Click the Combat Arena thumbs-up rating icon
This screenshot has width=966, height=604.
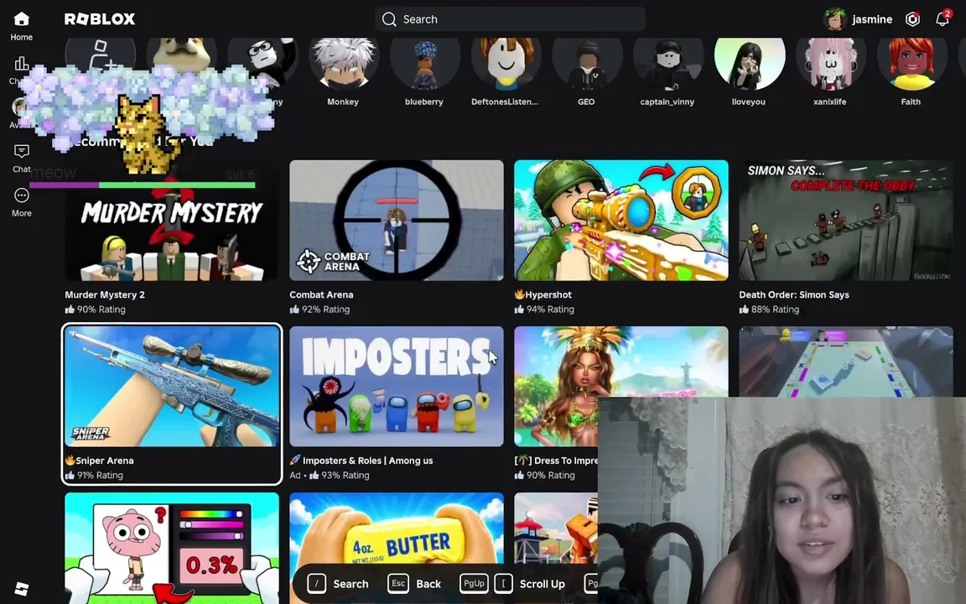pos(294,310)
